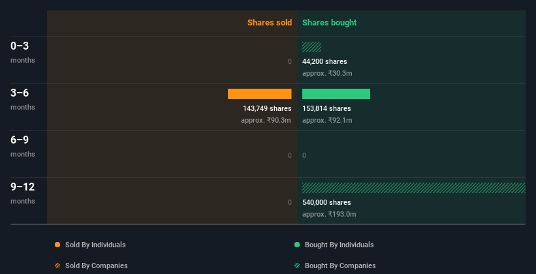
Task: Click the zero sold value in 6–9 months row
Action: point(289,155)
